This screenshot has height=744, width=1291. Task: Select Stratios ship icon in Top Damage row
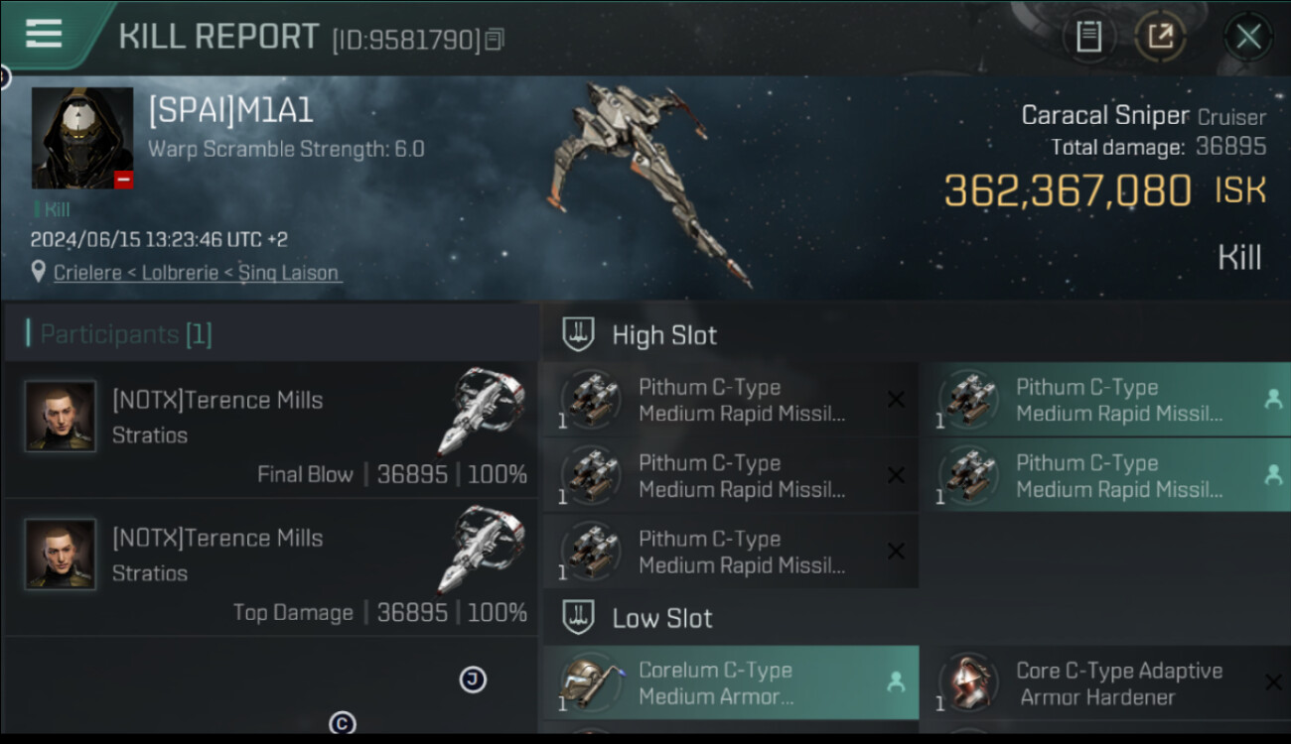(482, 550)
